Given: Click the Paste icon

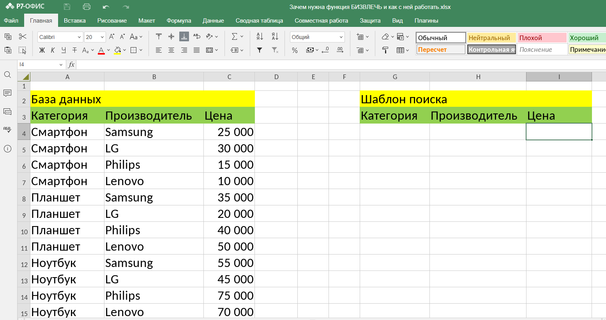Looking at the screenshot, I should (8, 50).
